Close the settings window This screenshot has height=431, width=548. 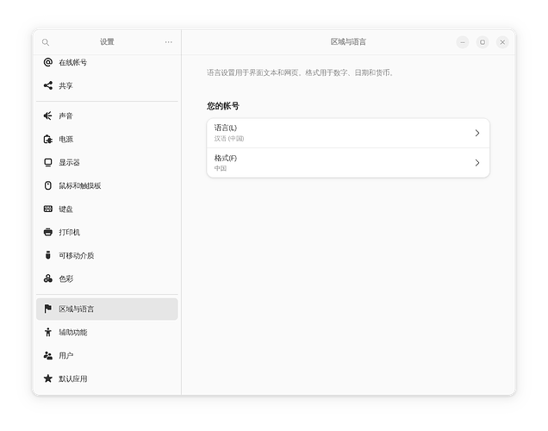(x=502, y=42)
